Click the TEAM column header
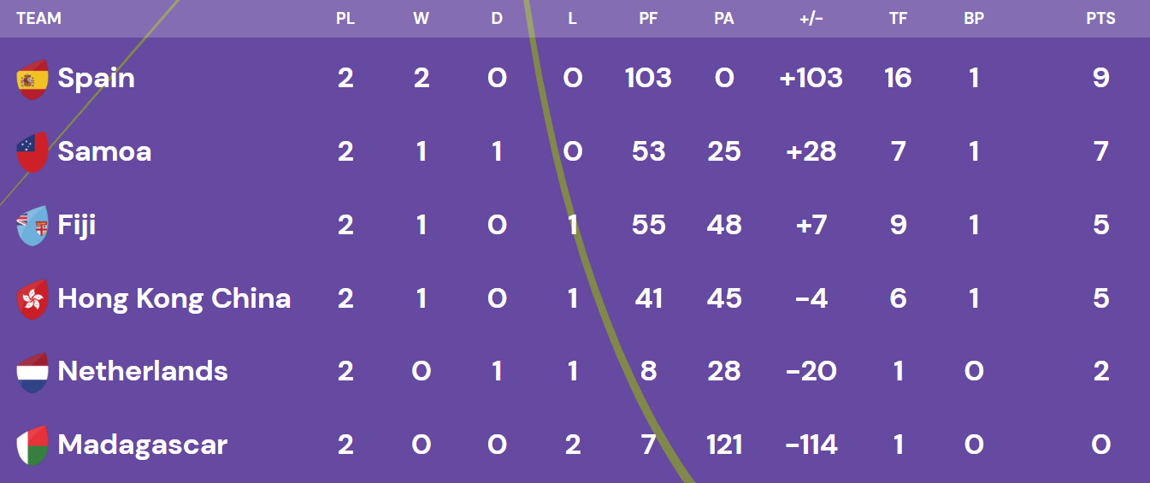This screenshot has height=483, width=1150. pyautogui.click(x=38, y=18)
